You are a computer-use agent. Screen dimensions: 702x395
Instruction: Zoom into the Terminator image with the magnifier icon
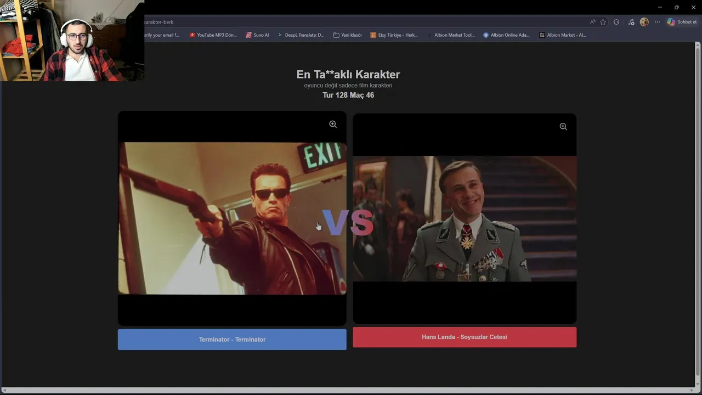333,125
